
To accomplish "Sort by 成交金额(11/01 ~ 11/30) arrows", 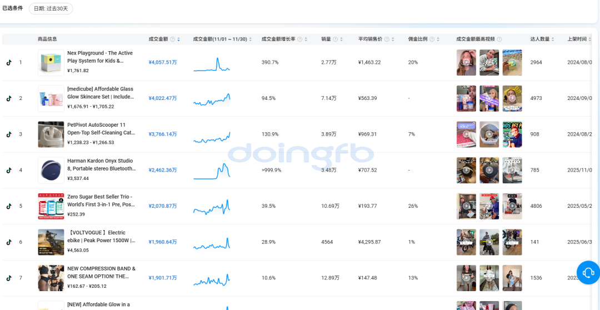I will click(251, 39).
